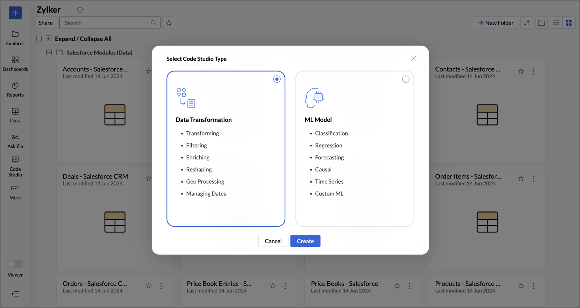The image size is (580, 308).
Task: Open Order Items table thumbnail
Action: click(x=487, y=222)
